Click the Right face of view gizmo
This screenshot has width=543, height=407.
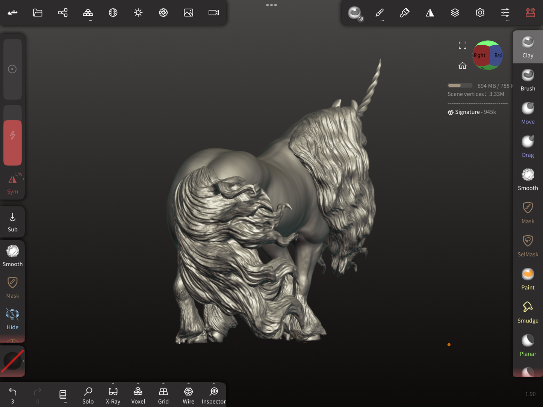click(479, 55)
